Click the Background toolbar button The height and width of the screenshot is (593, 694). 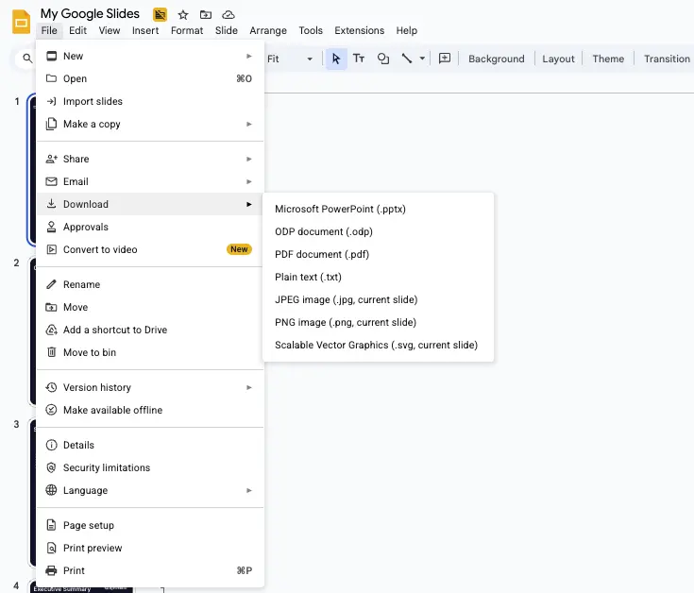[496, 59]
